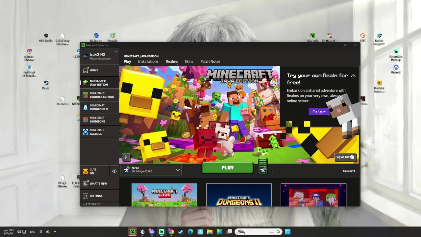Viewport: 421px width, 237px height.
Task: Open Red Dead Redemption desktop shortcut
Action: tap(29, 71)
